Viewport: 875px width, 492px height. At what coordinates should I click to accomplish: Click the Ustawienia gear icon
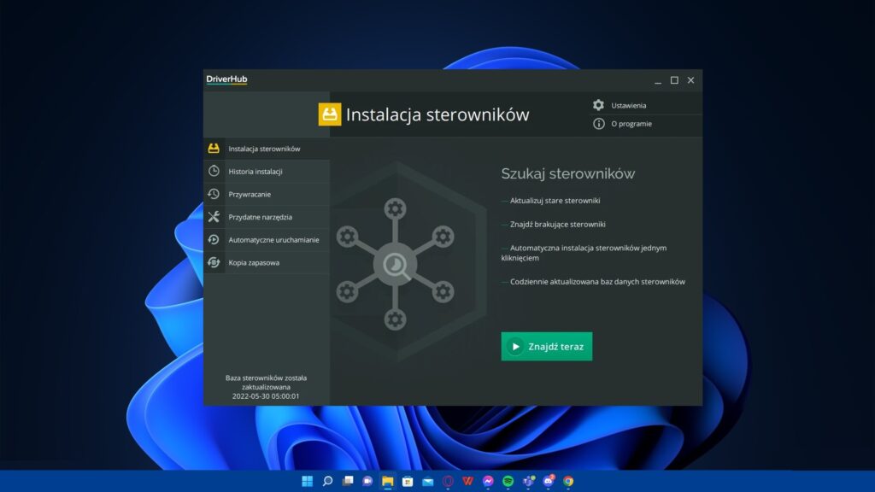(598, 105)
